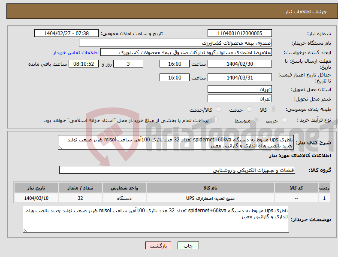Click the 16:00 time field beside 1404/03/31

[x=175, y=77]
